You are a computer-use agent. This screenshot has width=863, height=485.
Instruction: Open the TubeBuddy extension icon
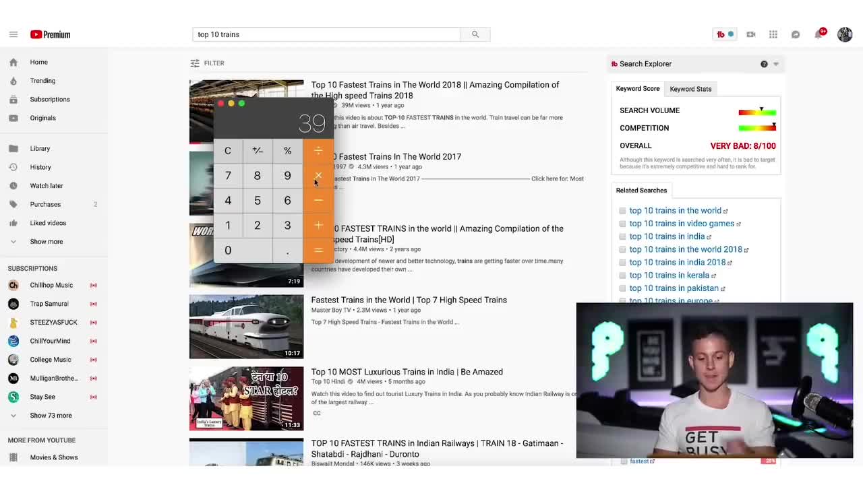click(725, 34)
